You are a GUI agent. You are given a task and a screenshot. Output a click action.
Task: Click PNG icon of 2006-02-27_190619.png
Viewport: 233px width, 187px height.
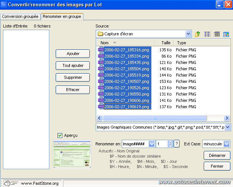(x=101, y=107)
